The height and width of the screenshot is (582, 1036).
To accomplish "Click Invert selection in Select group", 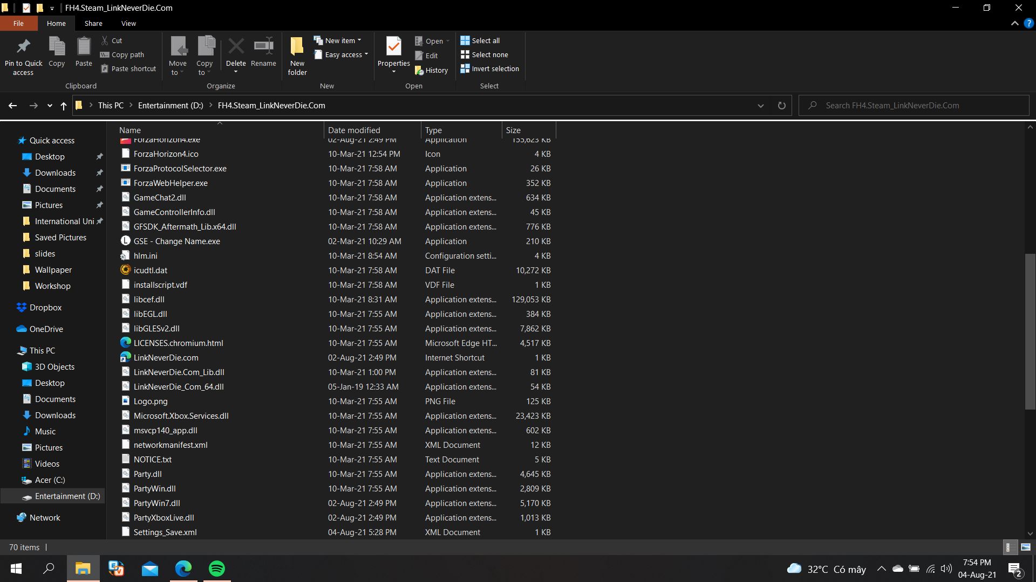I will [x=489, y=68].
